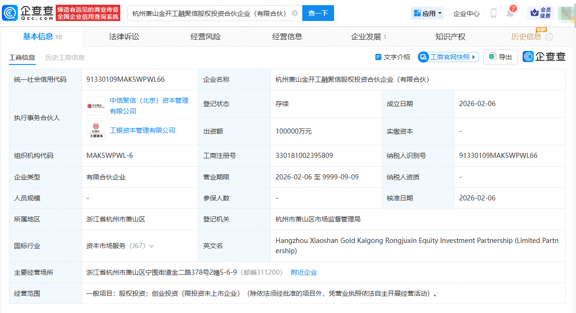The height and width of the screenshot is (313, 576).
Task: Switch to the Legal Litigation tab
Action: coord(124,36)
